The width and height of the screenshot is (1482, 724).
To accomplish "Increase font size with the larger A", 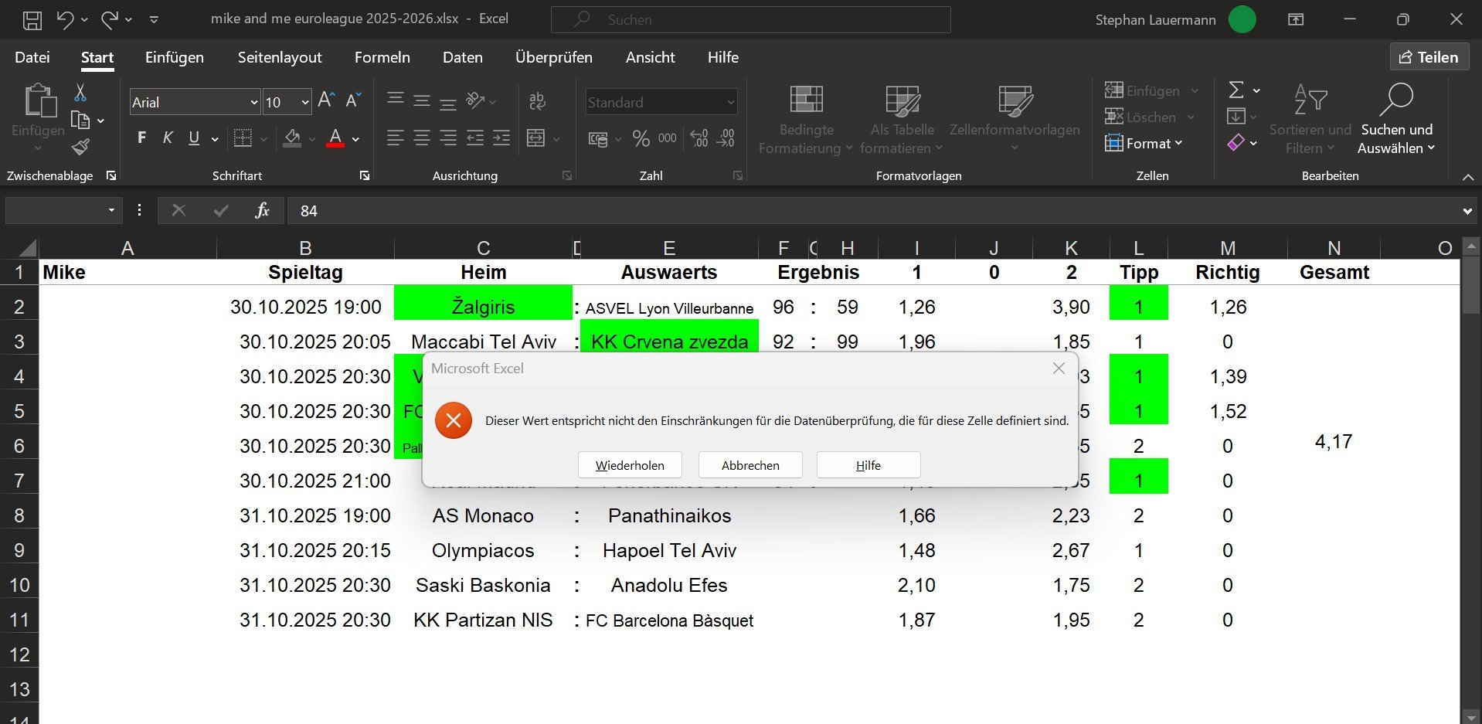I will (326, 100).
